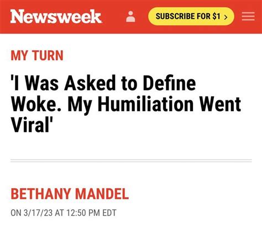Open the hamburger menu icon
262x244 pixels.
coord(248,17)
